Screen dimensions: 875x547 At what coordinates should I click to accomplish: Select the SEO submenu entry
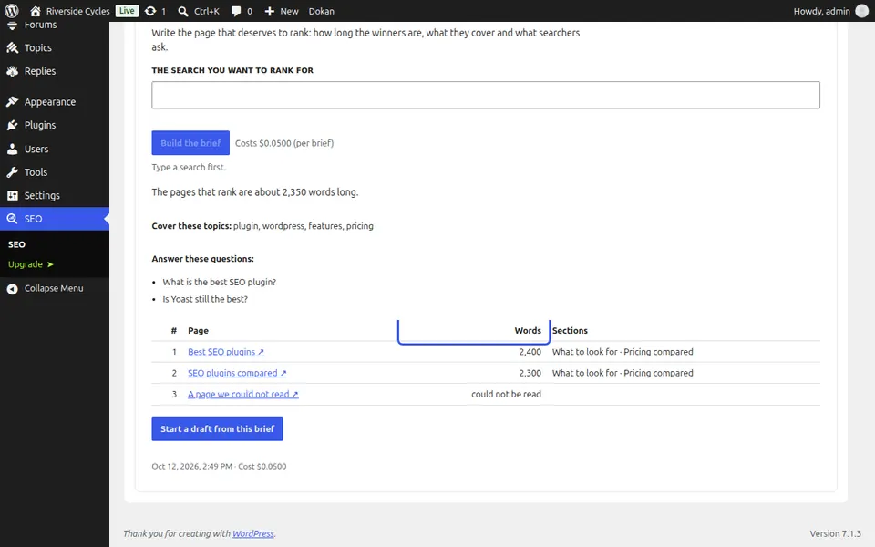[16, 244]
